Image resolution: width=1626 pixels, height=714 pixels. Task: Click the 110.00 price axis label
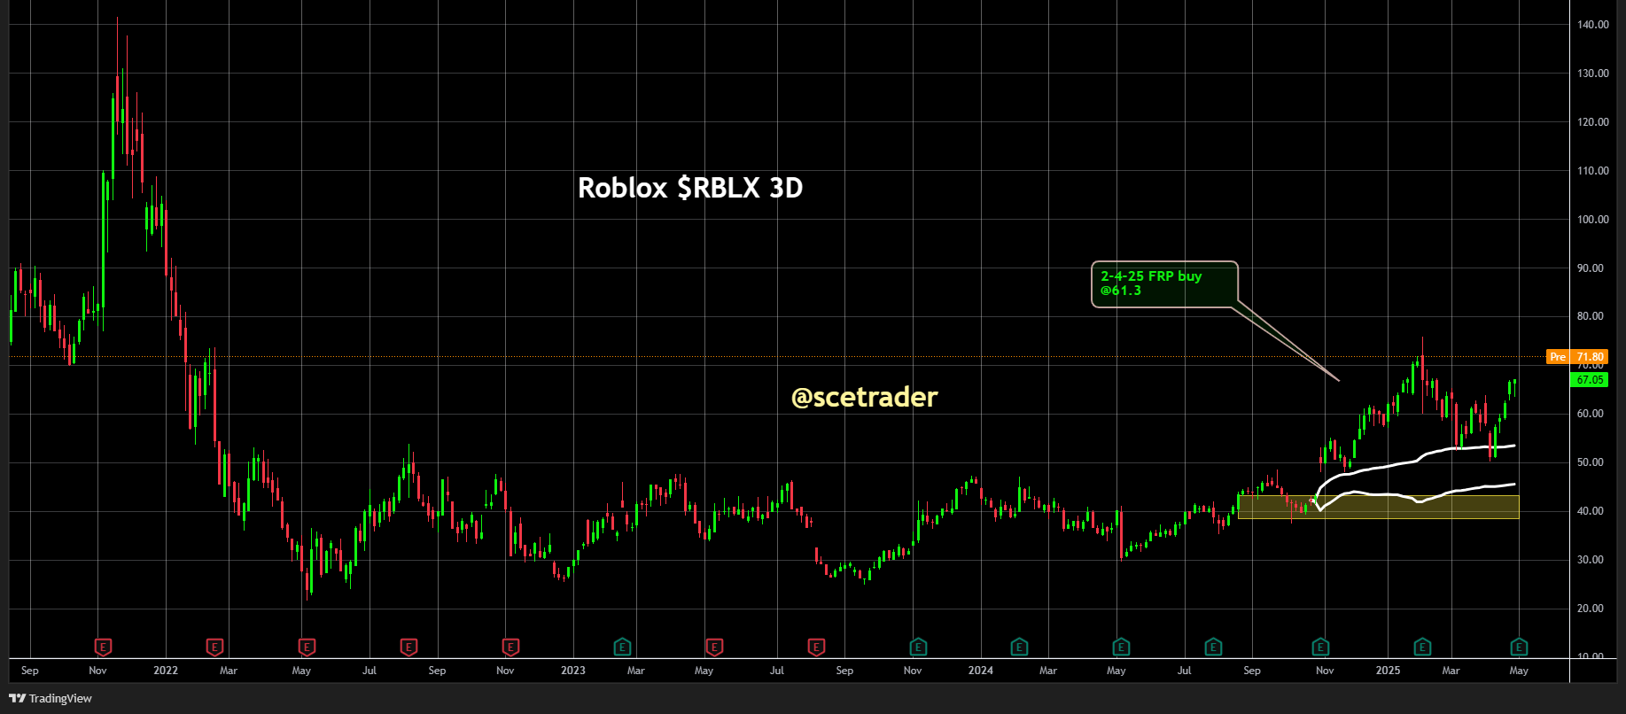(x=1593, y=171)
